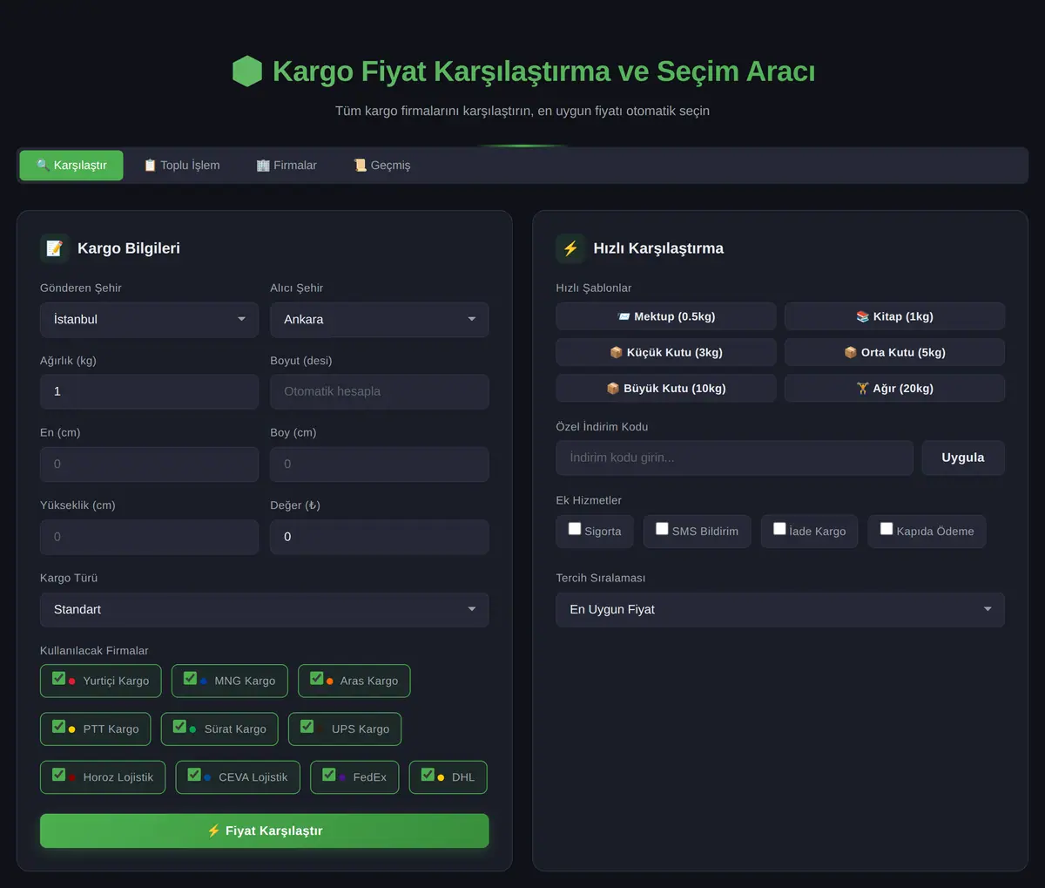Toggle the PTT Kargo checkbox
Viewport: 1045px width, 888px height.
pyautogui.click(x=58, y=726)
